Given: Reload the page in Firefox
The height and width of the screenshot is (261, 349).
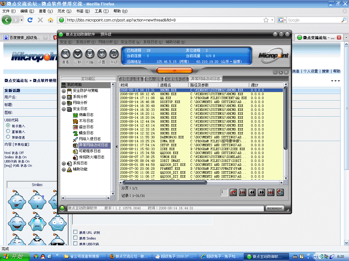Looking at the screenshot, I should point(30,20).
